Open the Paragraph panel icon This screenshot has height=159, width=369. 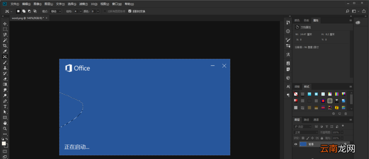click(x=288, y=95)
